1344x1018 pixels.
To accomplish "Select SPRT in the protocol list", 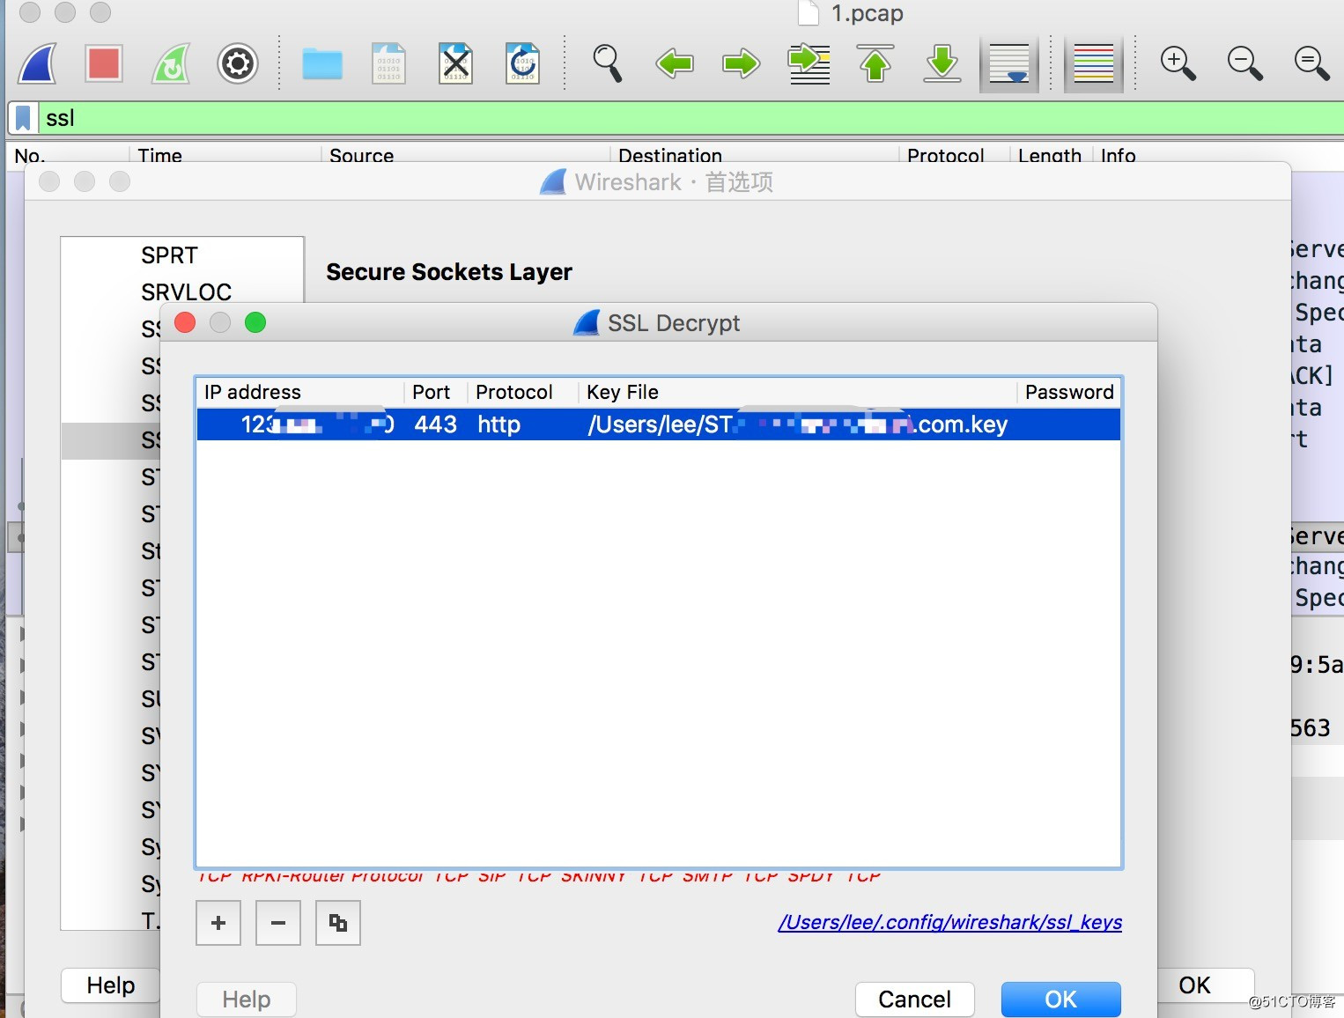I will [x=169, y=255].
